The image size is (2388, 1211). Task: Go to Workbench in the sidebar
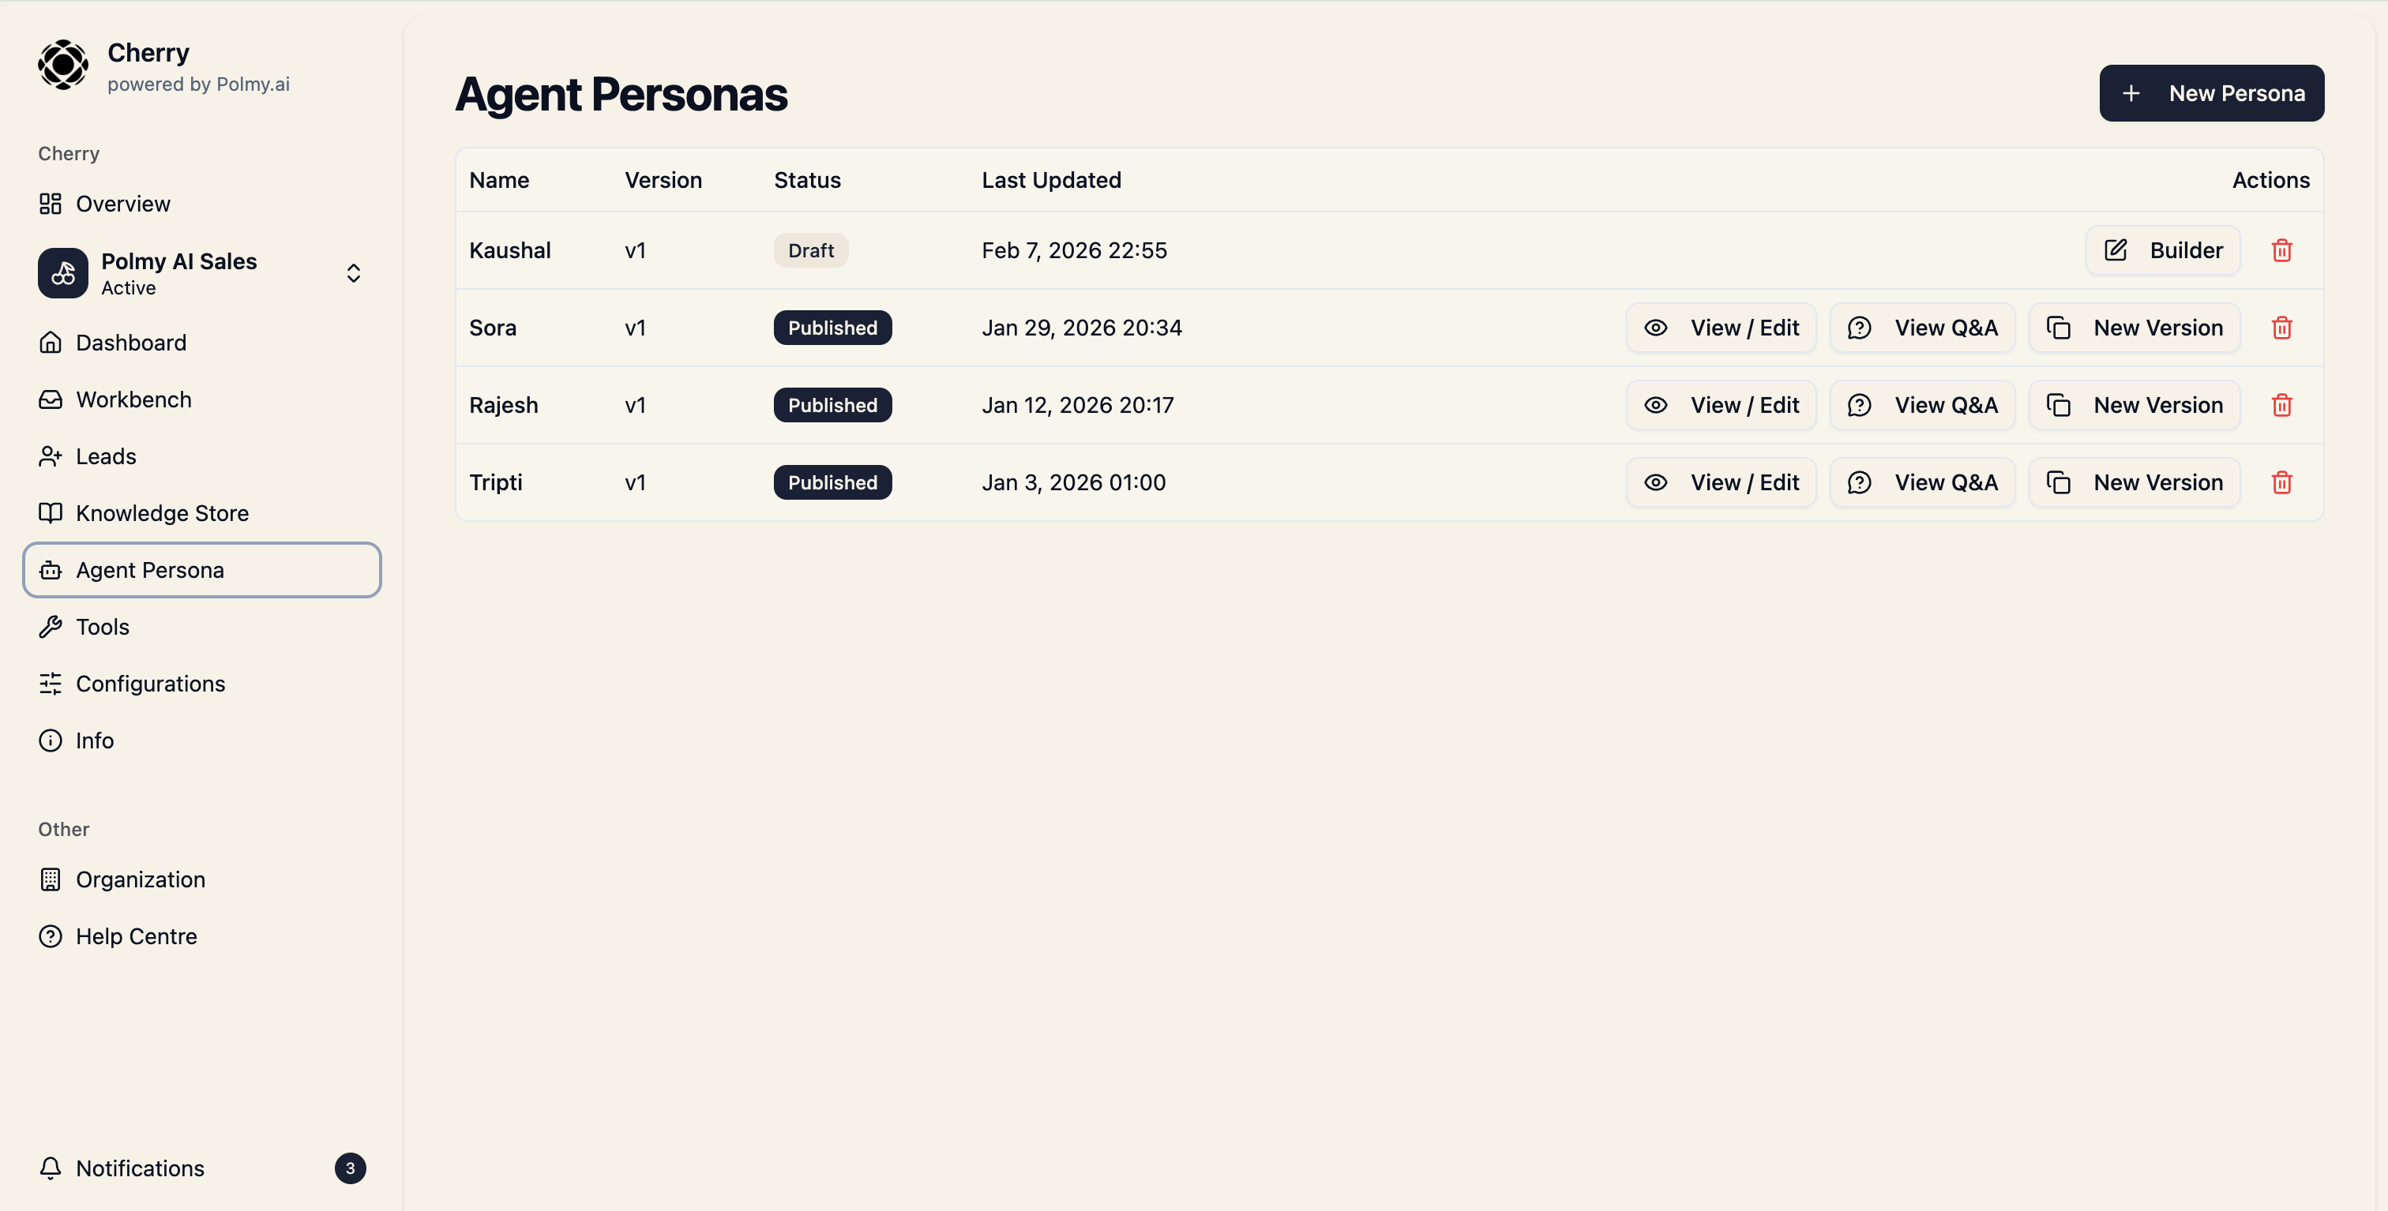(x=133, y=399)
